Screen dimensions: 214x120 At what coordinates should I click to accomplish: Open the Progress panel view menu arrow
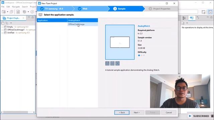(x=187, y=23)
